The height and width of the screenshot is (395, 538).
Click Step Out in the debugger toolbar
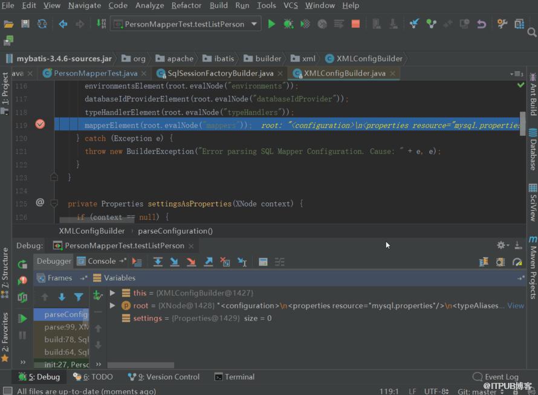(x=209, y=262)
